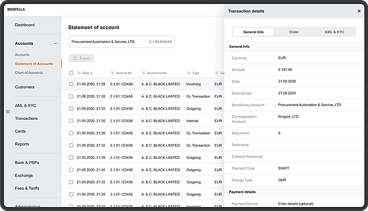Click the Internal type cell
Screen dimensions: 368x211
[192, 121]
